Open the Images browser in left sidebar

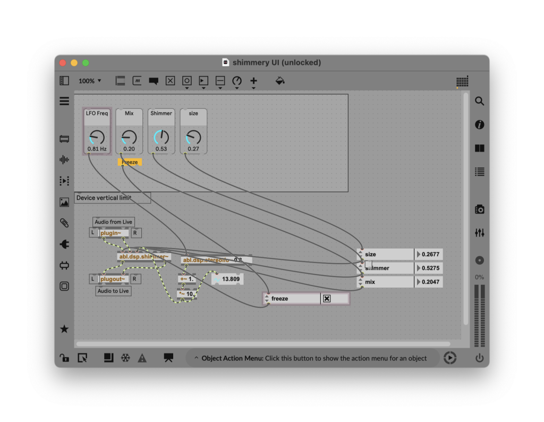point(64,202)
